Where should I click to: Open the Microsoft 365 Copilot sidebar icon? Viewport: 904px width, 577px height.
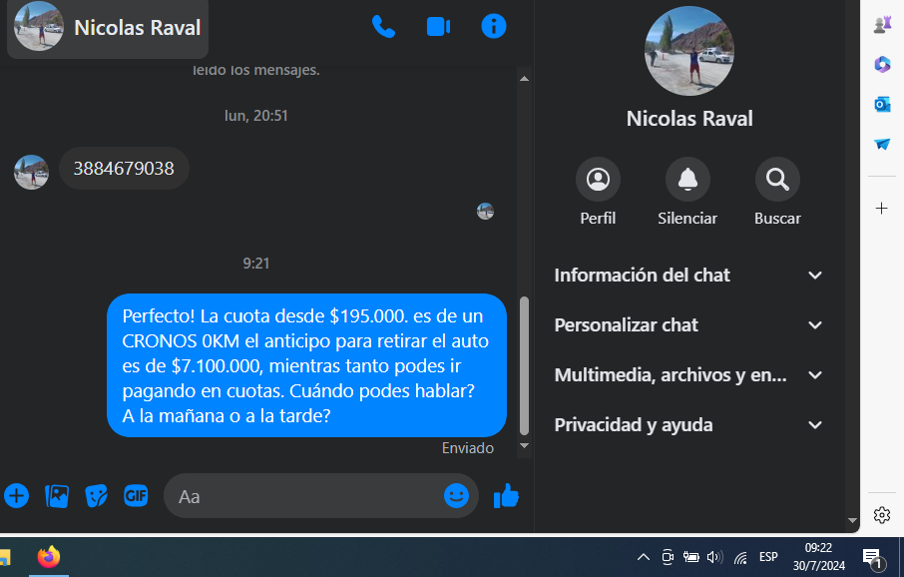tap(882, 64)
